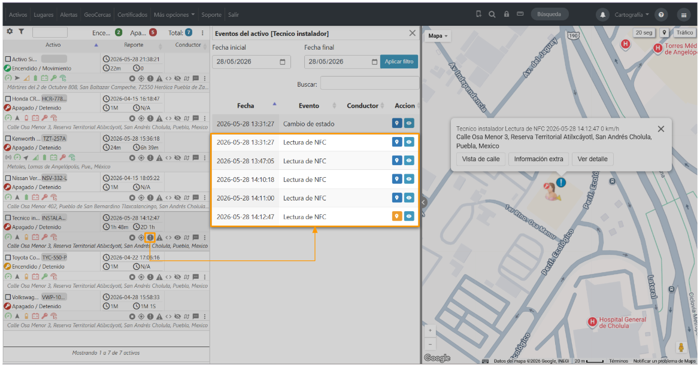700x368 pixels.
Task: Go to the Lugares menu
Action: point(43,15)
